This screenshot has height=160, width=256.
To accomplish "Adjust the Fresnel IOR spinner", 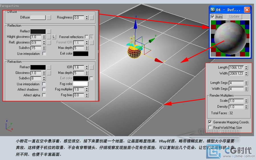I will [87, 43].
